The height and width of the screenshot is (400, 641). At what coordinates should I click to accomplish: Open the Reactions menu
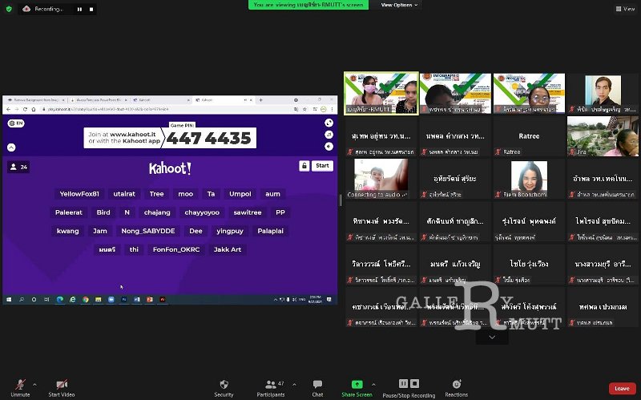456,388
